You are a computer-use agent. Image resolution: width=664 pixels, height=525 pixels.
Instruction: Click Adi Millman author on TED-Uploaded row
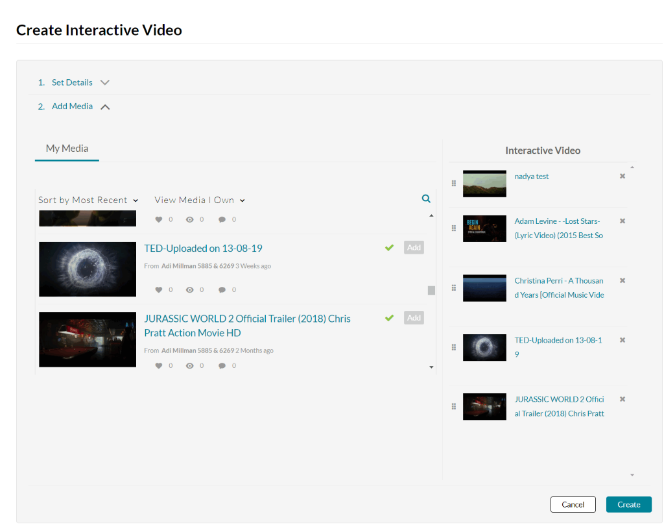click(198, 266)
